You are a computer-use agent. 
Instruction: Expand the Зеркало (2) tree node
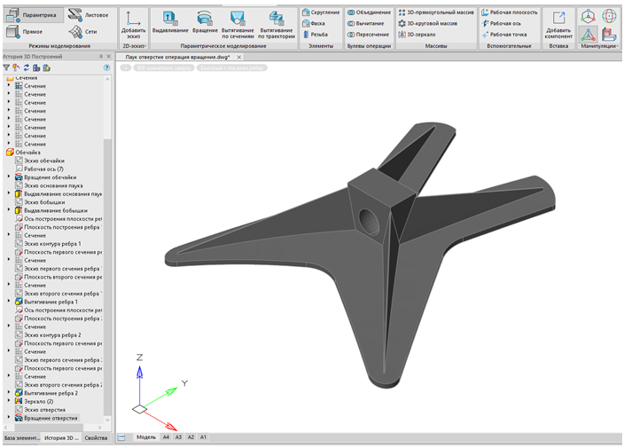click(x=9, y=401)
